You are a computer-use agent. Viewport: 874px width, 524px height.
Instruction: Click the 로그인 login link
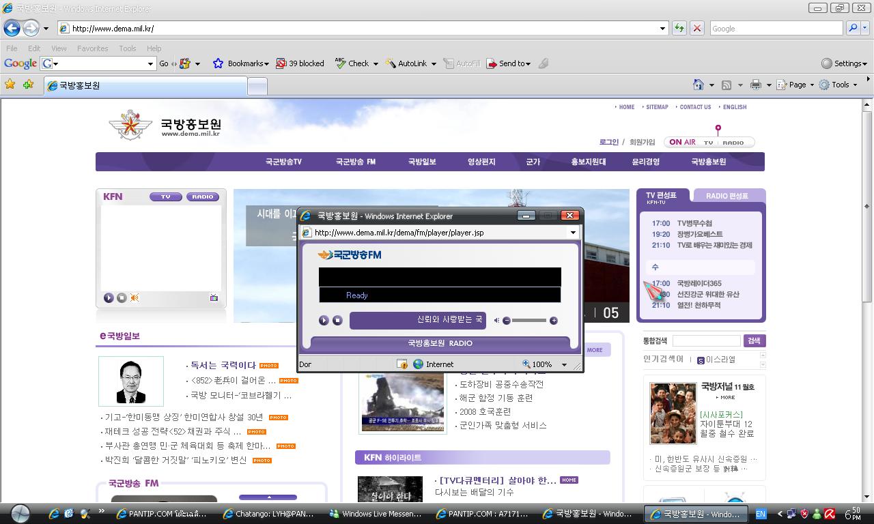[608, 142]
